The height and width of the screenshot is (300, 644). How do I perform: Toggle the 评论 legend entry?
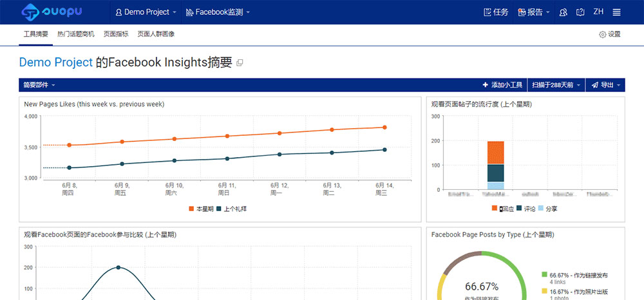tap(526, 209)
